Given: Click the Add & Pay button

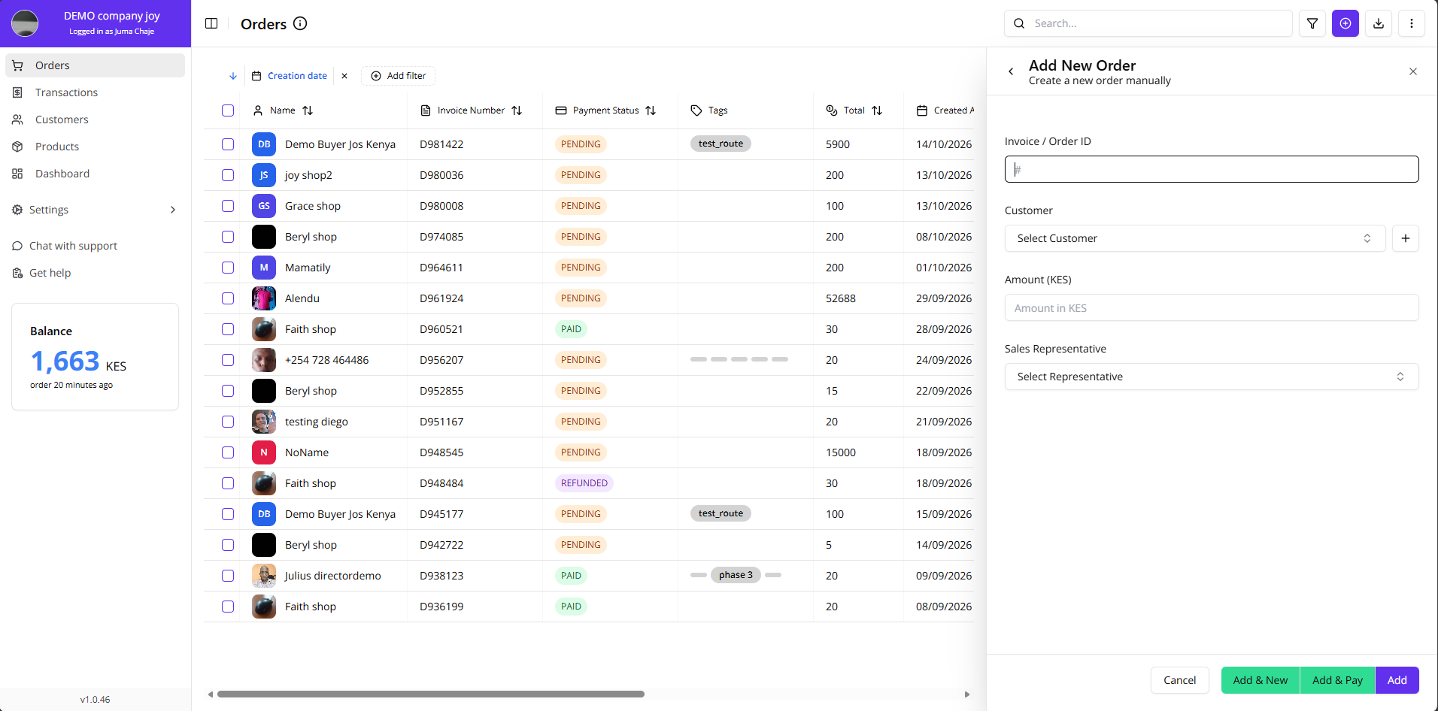Looking at the screenshot, I should point(1337,680).
